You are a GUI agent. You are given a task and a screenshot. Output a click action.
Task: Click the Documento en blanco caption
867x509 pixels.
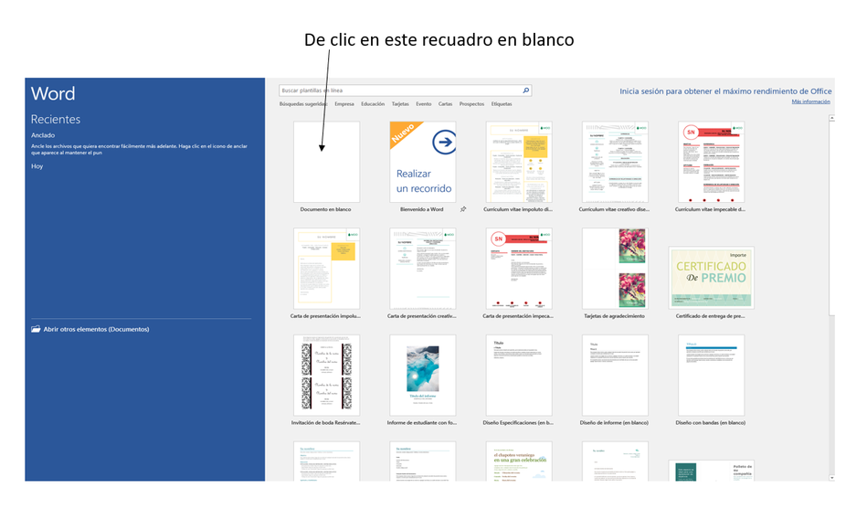click(x=325, y=209)
